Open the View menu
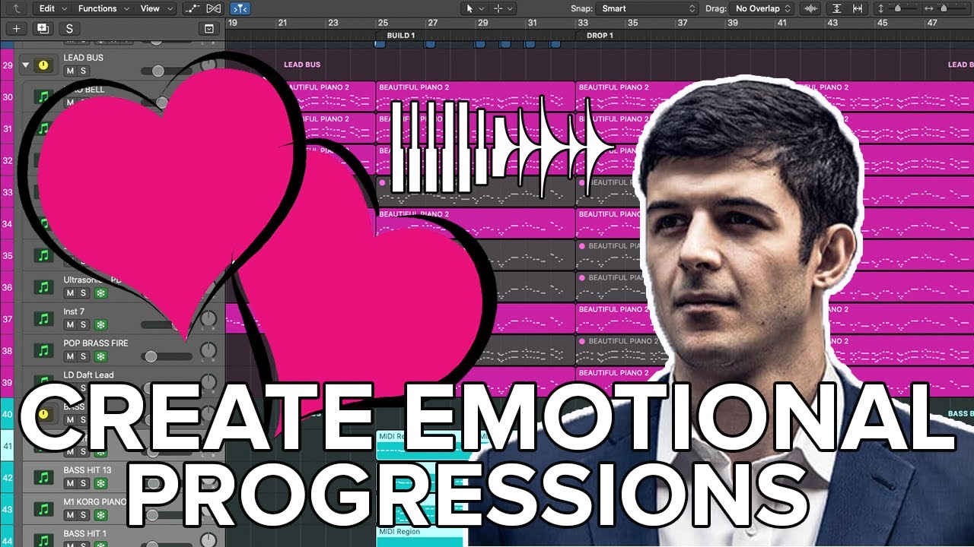 [157, 8]
